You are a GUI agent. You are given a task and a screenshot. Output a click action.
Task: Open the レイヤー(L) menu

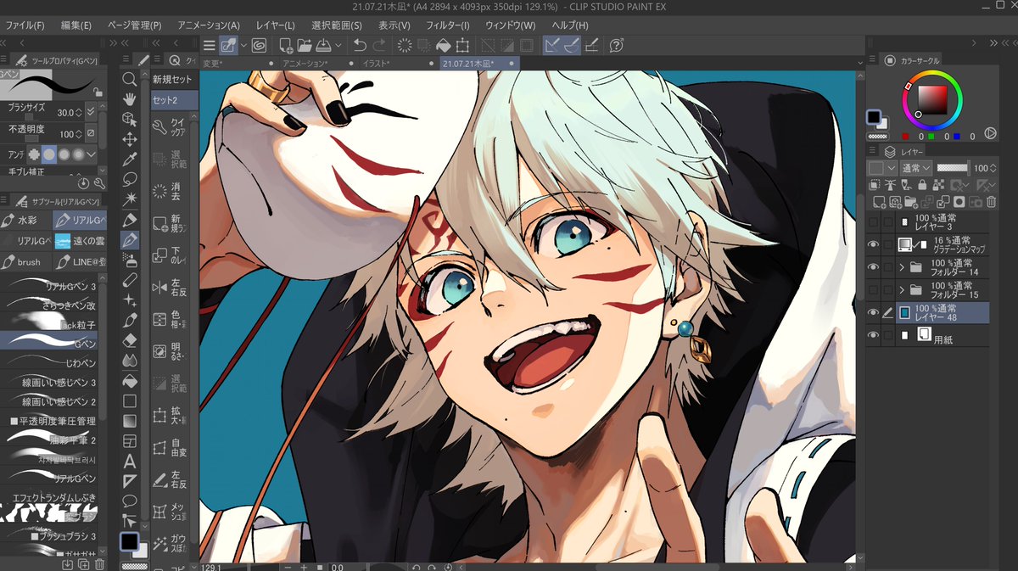[277, 25]
